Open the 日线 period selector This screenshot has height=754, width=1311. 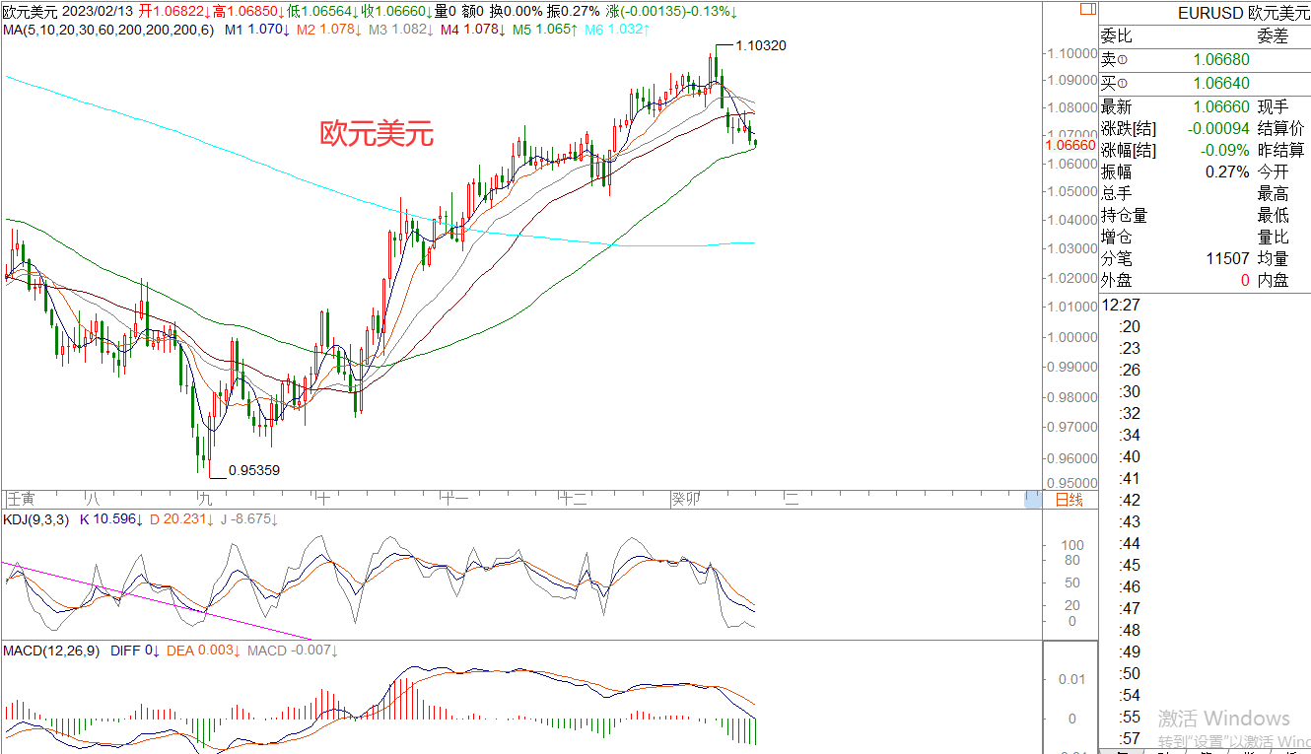point(1069,500)
